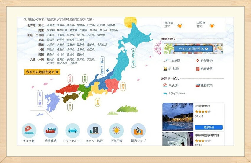Click the orange 今すぐに地図を見る button
Image resolution: width=251 pixels, height=163 pixels.
pos(42,72)
